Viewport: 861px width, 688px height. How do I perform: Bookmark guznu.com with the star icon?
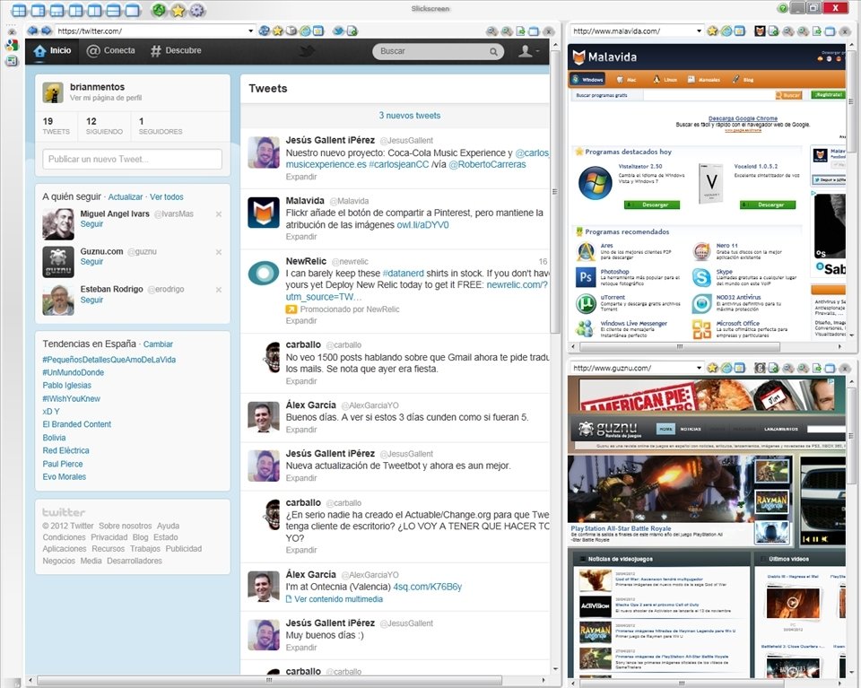tap(713, 368)
